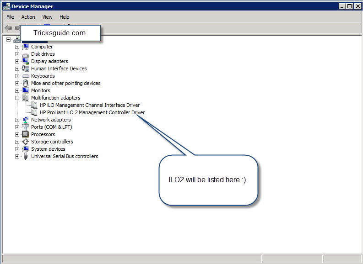
Task: Open the File menu
Action: [x=10, y=17]
